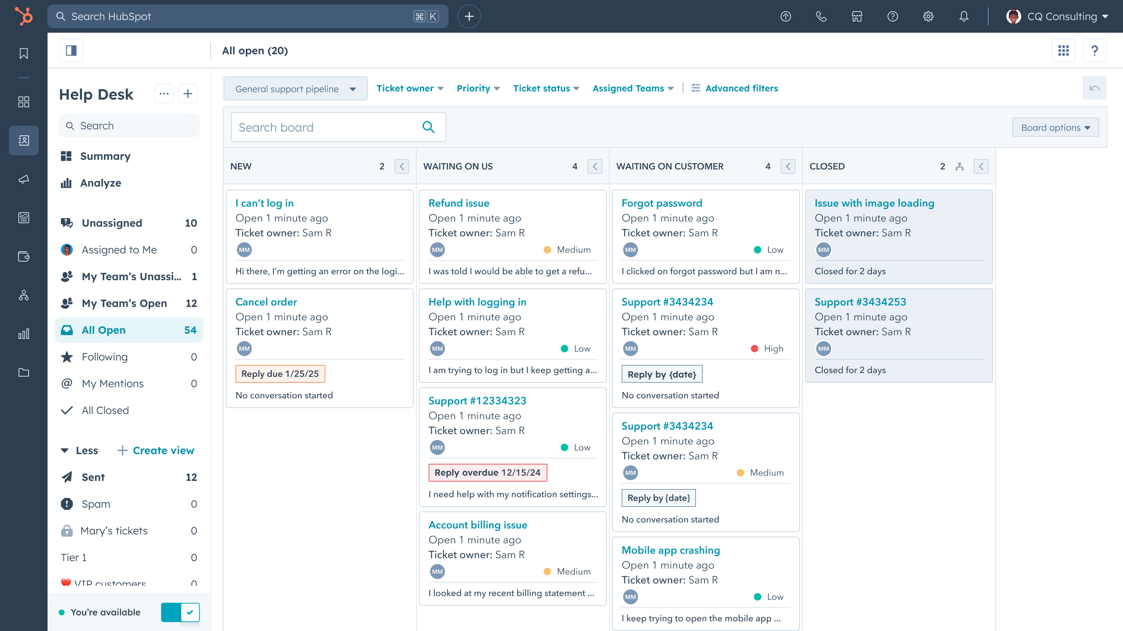Screen dimensions: 1123x631
Task: Select Mary's tickets in the sidebar
Action: click(x=114, y=531)
